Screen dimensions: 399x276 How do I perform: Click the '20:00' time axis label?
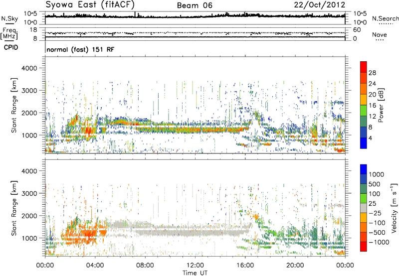pos(295,266)
